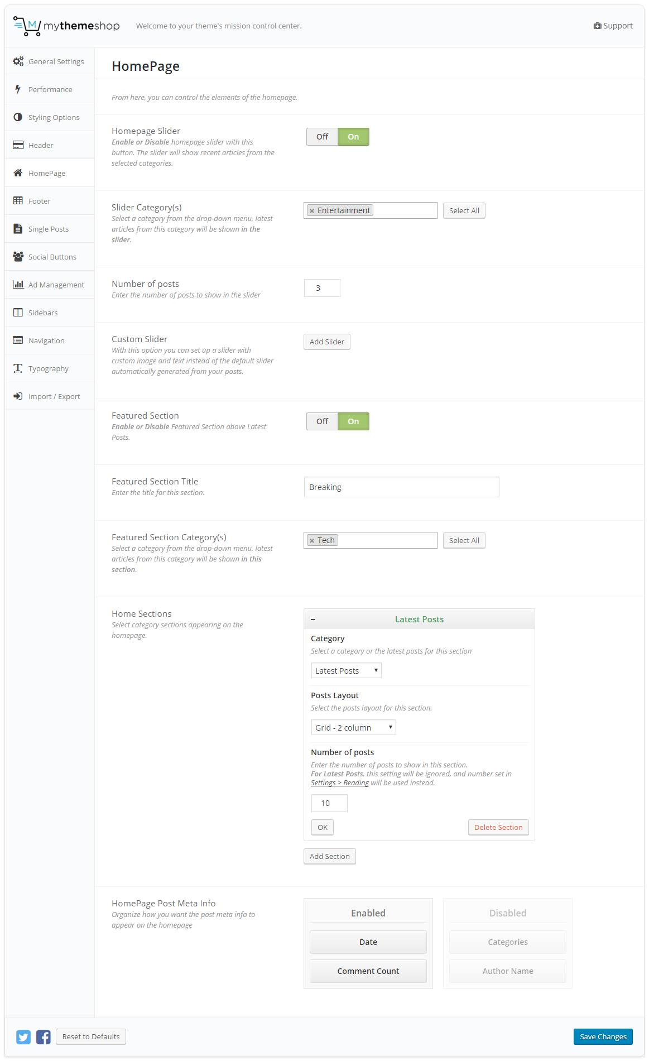649x1061 pixels.
Task: Click the Featured Section Title field
Action: [x=401, y=487]
